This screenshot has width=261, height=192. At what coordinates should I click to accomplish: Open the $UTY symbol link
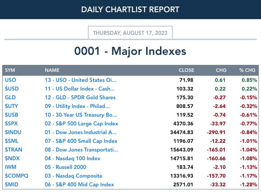point(11,106)
